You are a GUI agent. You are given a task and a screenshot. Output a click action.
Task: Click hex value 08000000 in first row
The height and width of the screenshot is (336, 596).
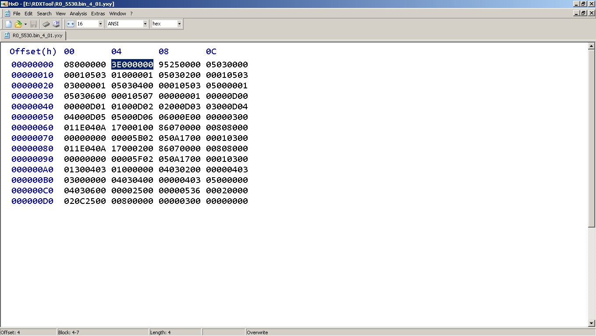(85, 65)
